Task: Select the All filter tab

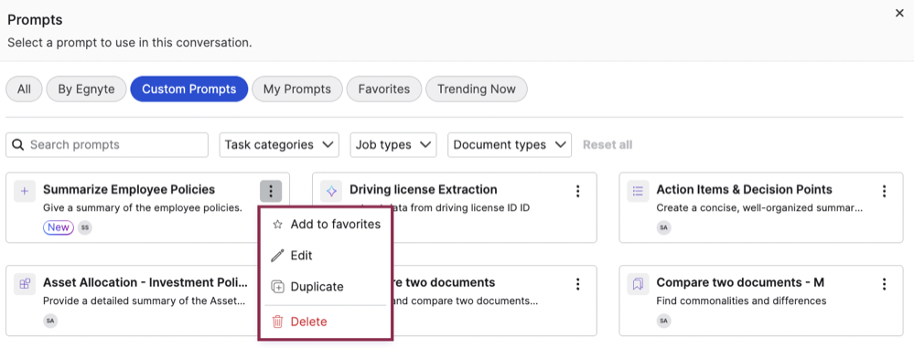Action: point(24,89)
